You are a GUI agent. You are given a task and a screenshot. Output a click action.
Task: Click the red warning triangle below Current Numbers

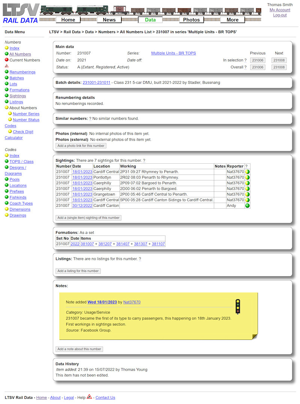tap(6, 65)
